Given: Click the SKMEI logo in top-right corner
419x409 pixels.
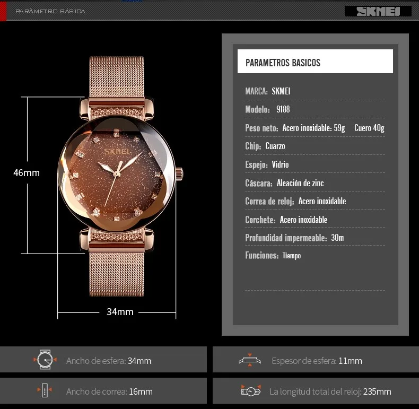Looking at the screenshot, I should pos(378,11).
